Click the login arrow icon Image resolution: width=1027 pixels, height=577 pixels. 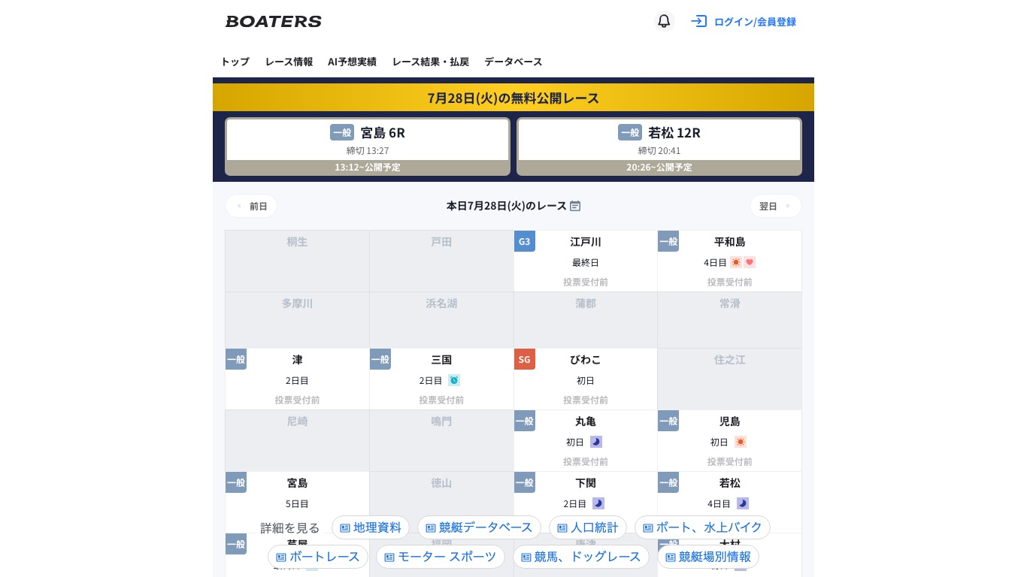[699, 21]
